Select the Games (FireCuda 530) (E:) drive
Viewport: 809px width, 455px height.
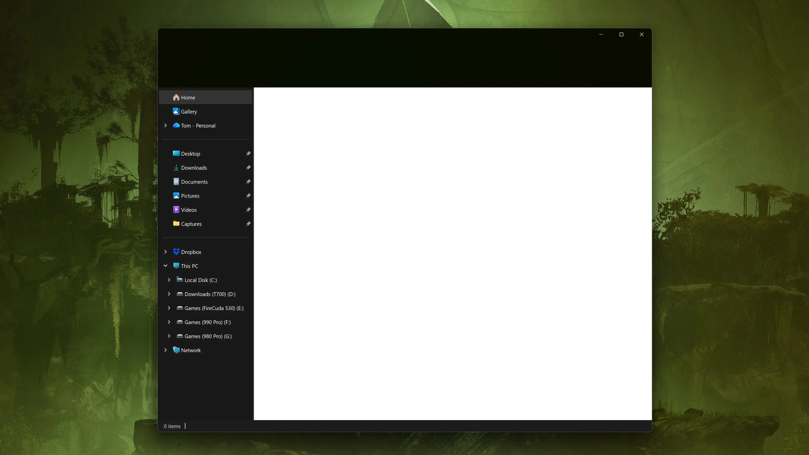[214, 308]
